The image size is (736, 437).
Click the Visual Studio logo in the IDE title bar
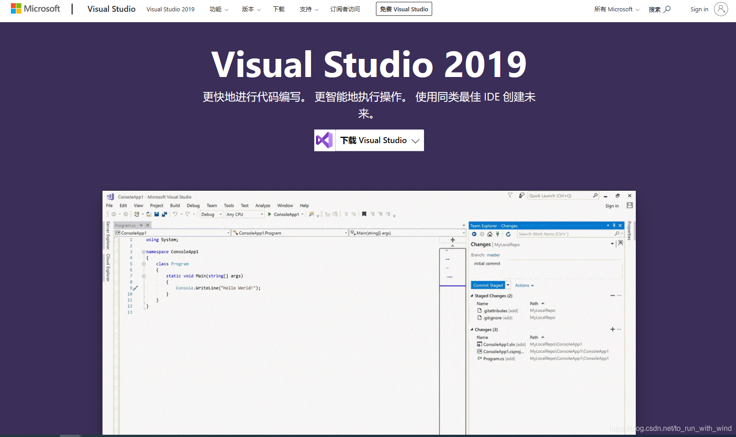[110, 197]
